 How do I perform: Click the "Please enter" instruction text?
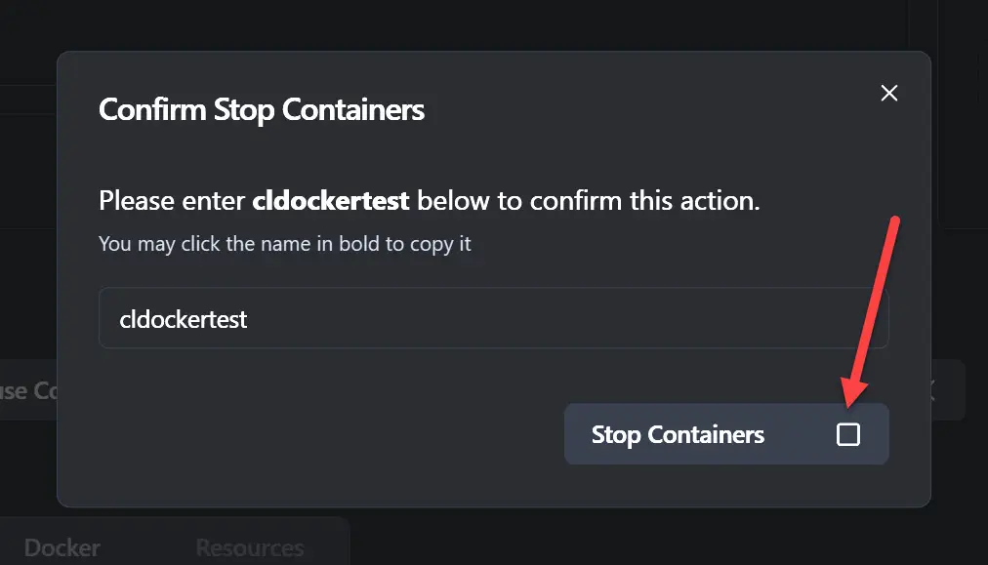[172, 202]
